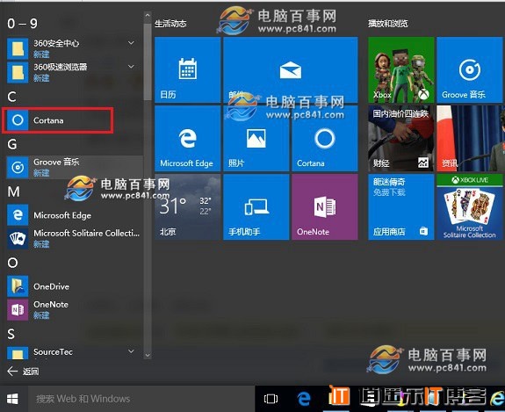Screen dimensions: 505x412
Task: Open the OneNote purple tile
Action: (325, 207)
